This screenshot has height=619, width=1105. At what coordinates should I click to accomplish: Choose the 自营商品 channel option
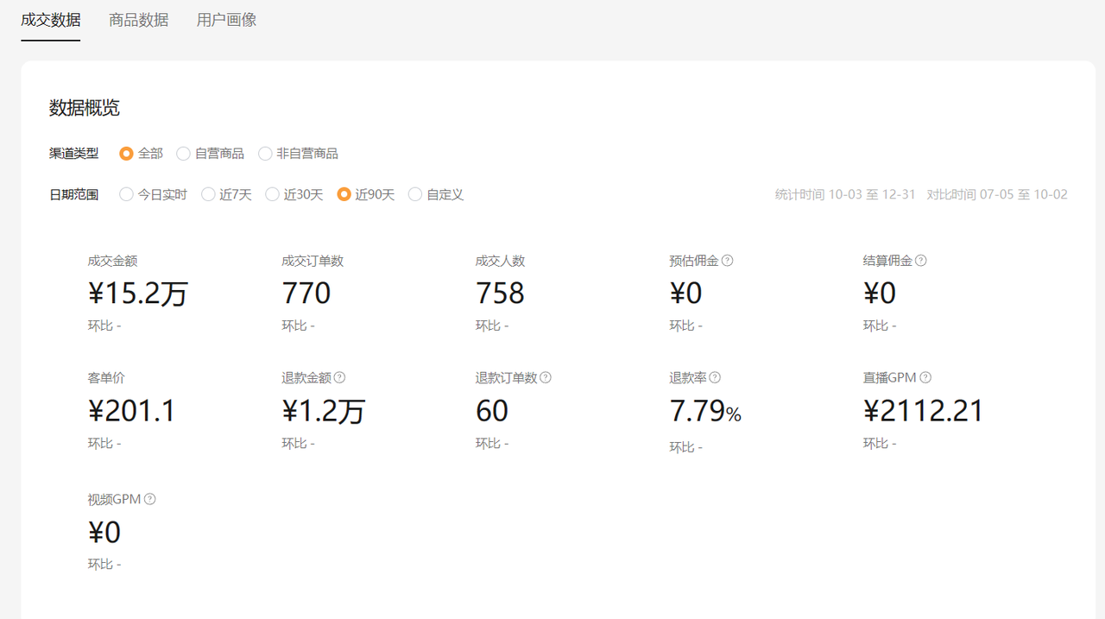point(183,154)
